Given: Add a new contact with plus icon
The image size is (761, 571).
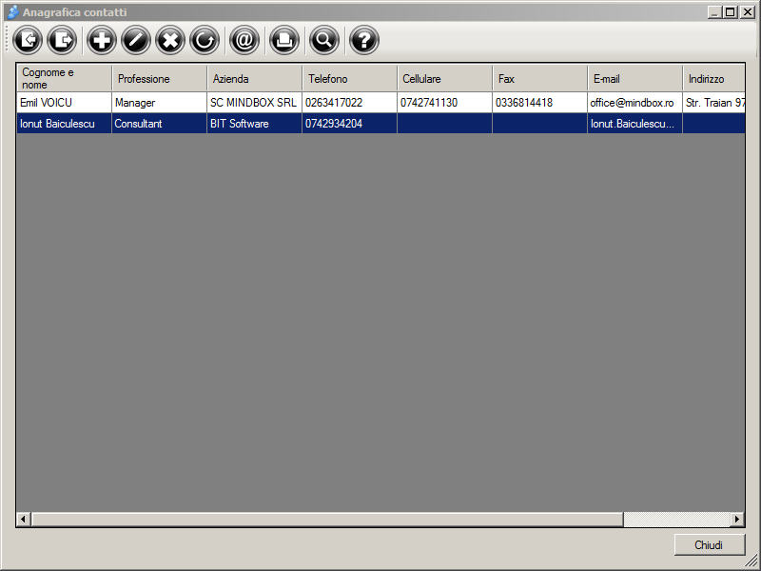Looking at the screenshot, I should pos(102,40).
